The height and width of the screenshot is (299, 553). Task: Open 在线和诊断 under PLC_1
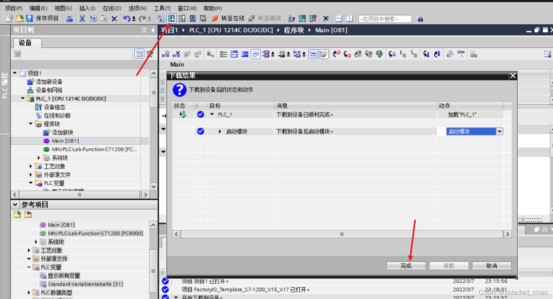[57, 115]
